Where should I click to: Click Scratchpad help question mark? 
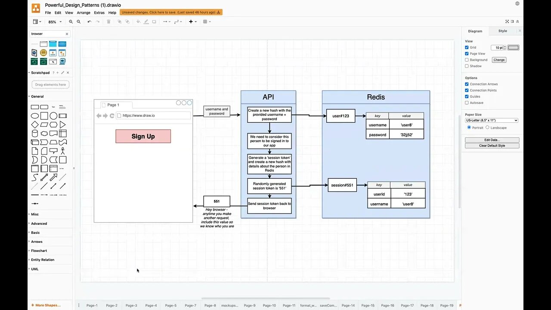click(x=53, y=73)
